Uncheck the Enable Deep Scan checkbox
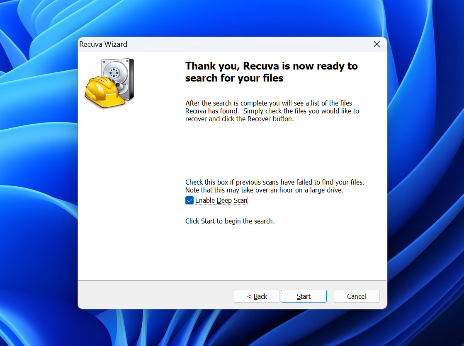Screen dimensions: 464x346 (x=189, y=200)
